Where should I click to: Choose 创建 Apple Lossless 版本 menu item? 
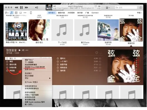35,102
